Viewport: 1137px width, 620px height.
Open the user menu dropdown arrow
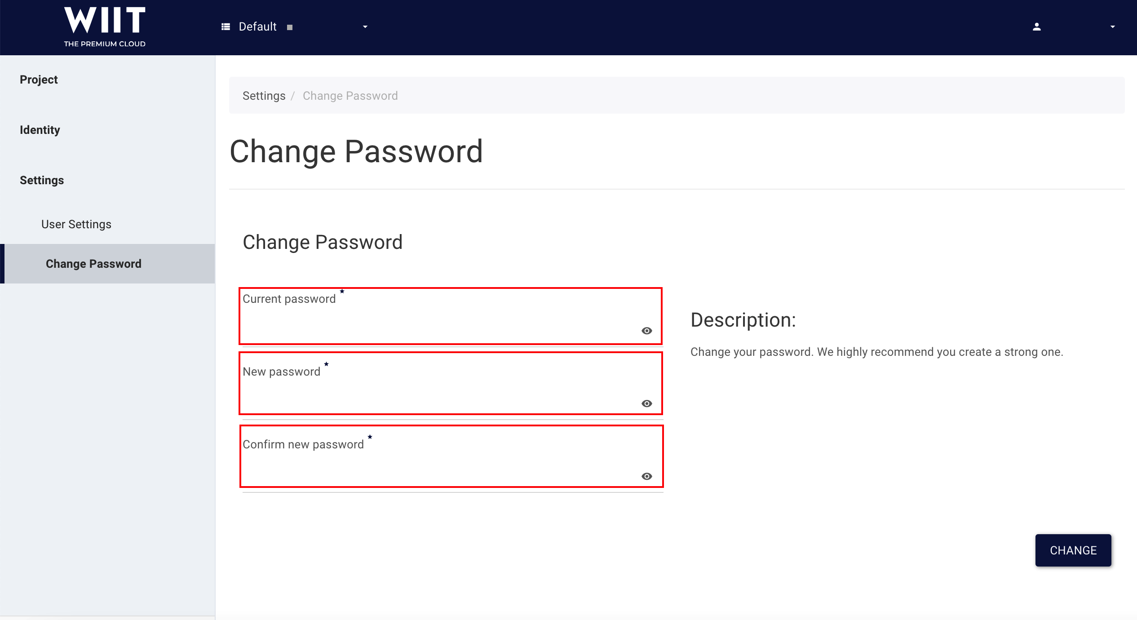point(1113,27)
